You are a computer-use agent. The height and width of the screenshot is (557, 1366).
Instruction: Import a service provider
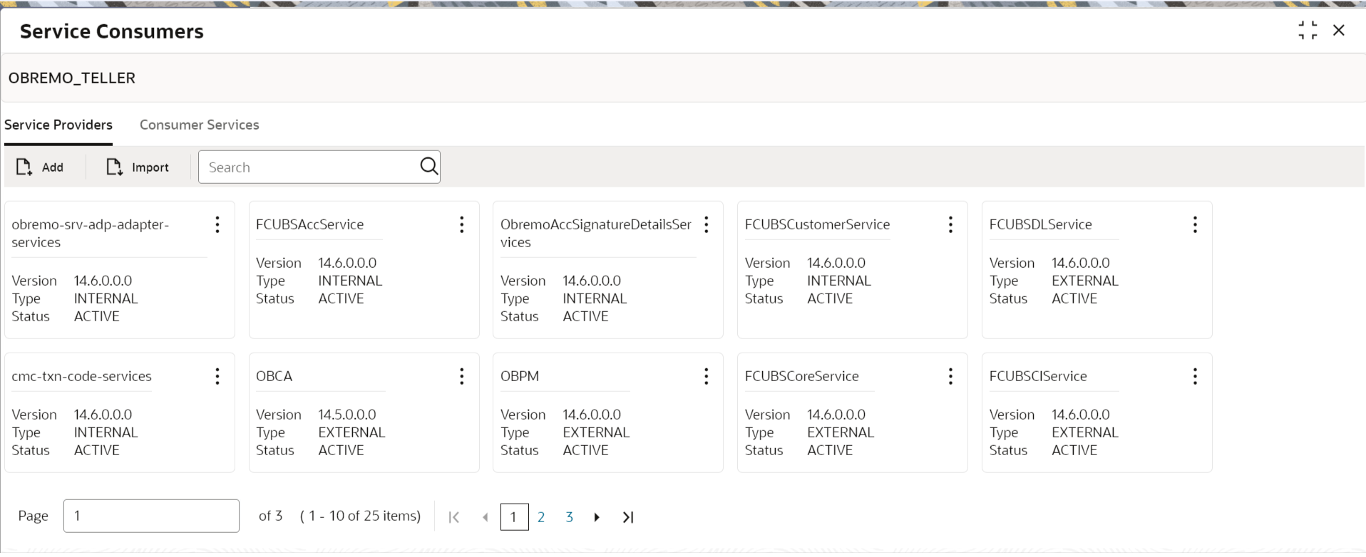138,167
